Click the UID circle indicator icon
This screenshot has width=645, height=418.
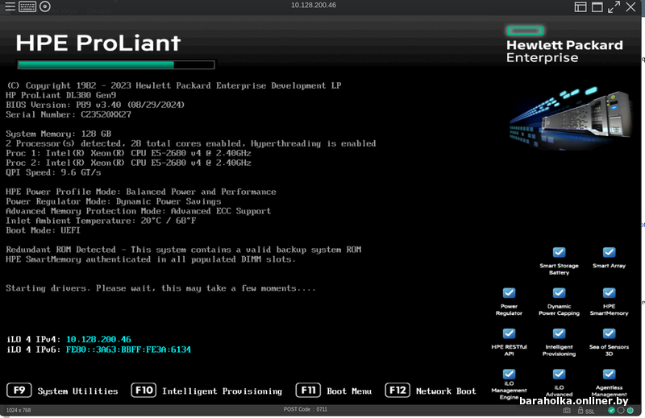click(621, 410)
